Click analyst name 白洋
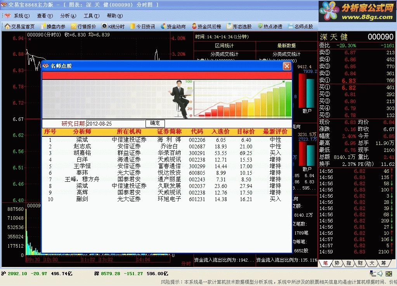Viewport: 397px width, 286px height. point(82,160)
